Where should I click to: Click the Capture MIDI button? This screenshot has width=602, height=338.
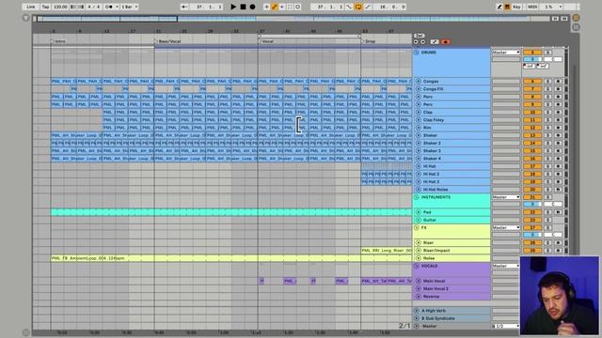click(x=290, y=7)
